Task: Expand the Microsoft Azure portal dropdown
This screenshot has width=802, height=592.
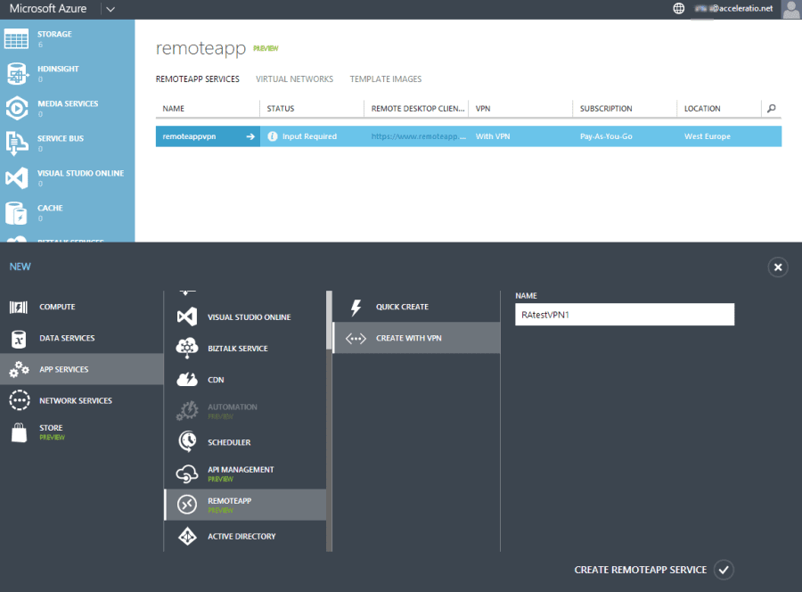Action: pyautogui.click(x=110, y=10)
